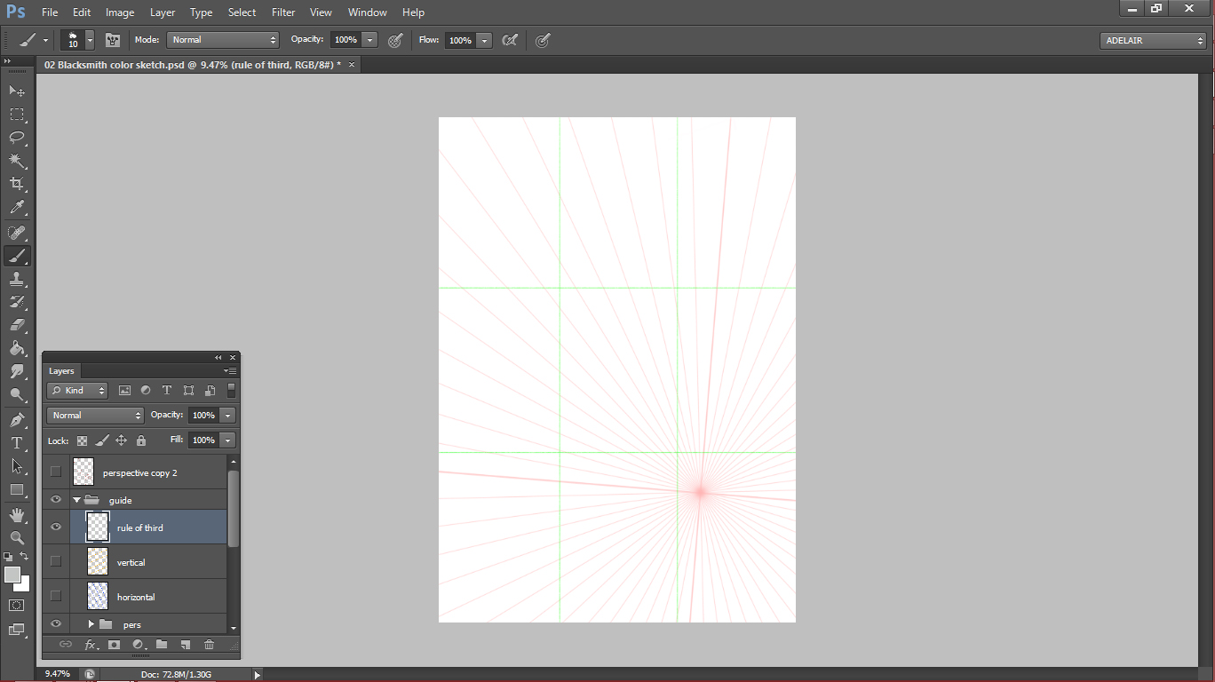The height and width of the screenshot is (682, 1215).
Task: Add a layer mask
Action: tap(114, 645)
